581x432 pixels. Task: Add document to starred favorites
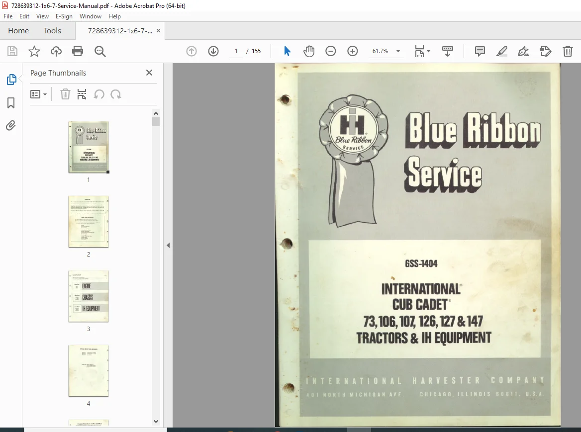click(34, 51)
